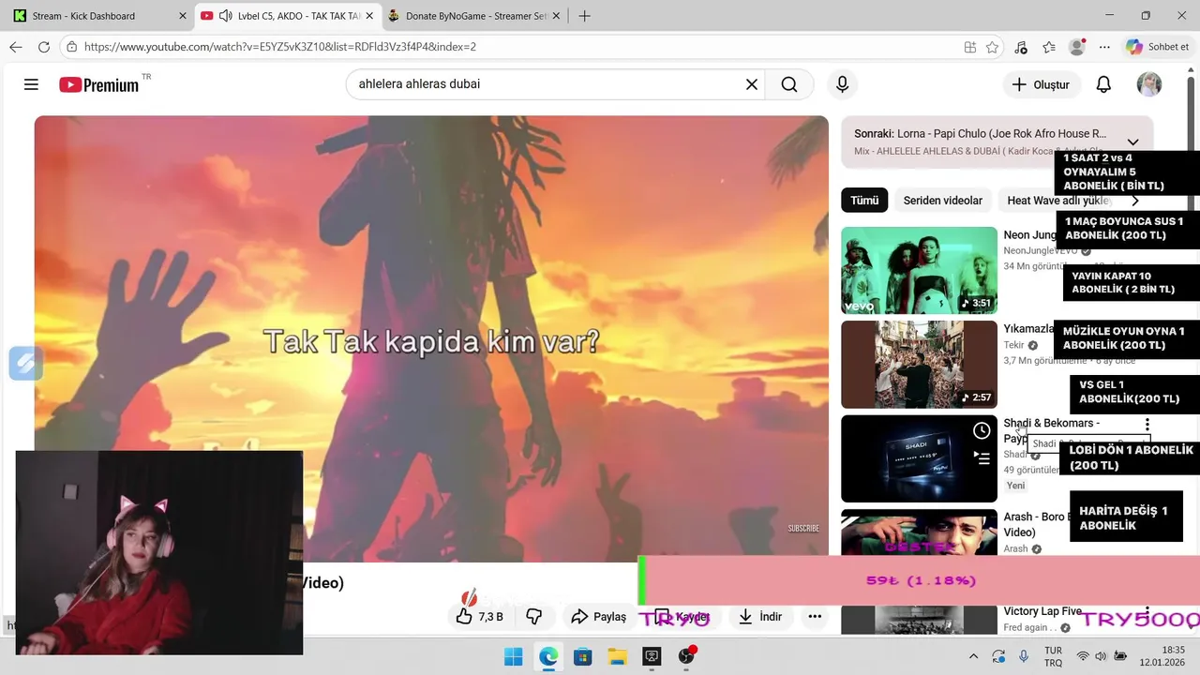The height and width of the screenshot is (675, 1200).
Task: Click the browser address bar URL
Action: click(x=280, y=47)
